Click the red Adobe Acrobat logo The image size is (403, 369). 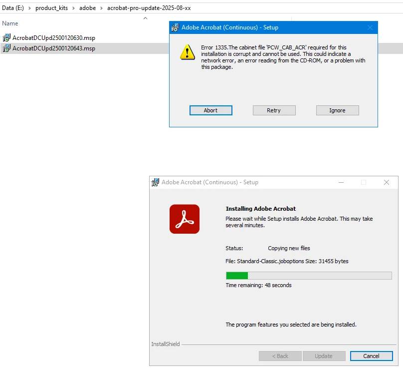tap(184, 219)
